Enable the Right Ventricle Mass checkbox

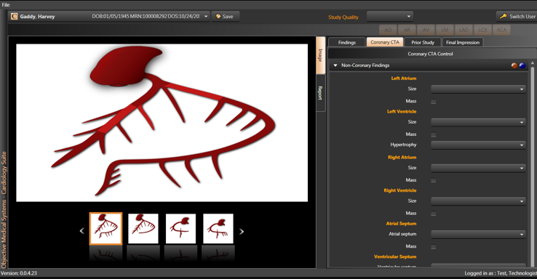coord(433,214)
